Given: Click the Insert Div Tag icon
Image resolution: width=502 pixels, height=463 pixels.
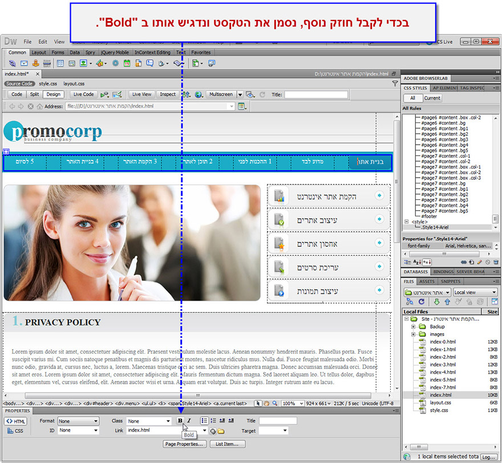Looking at the screenshot, I should (72, 63).
